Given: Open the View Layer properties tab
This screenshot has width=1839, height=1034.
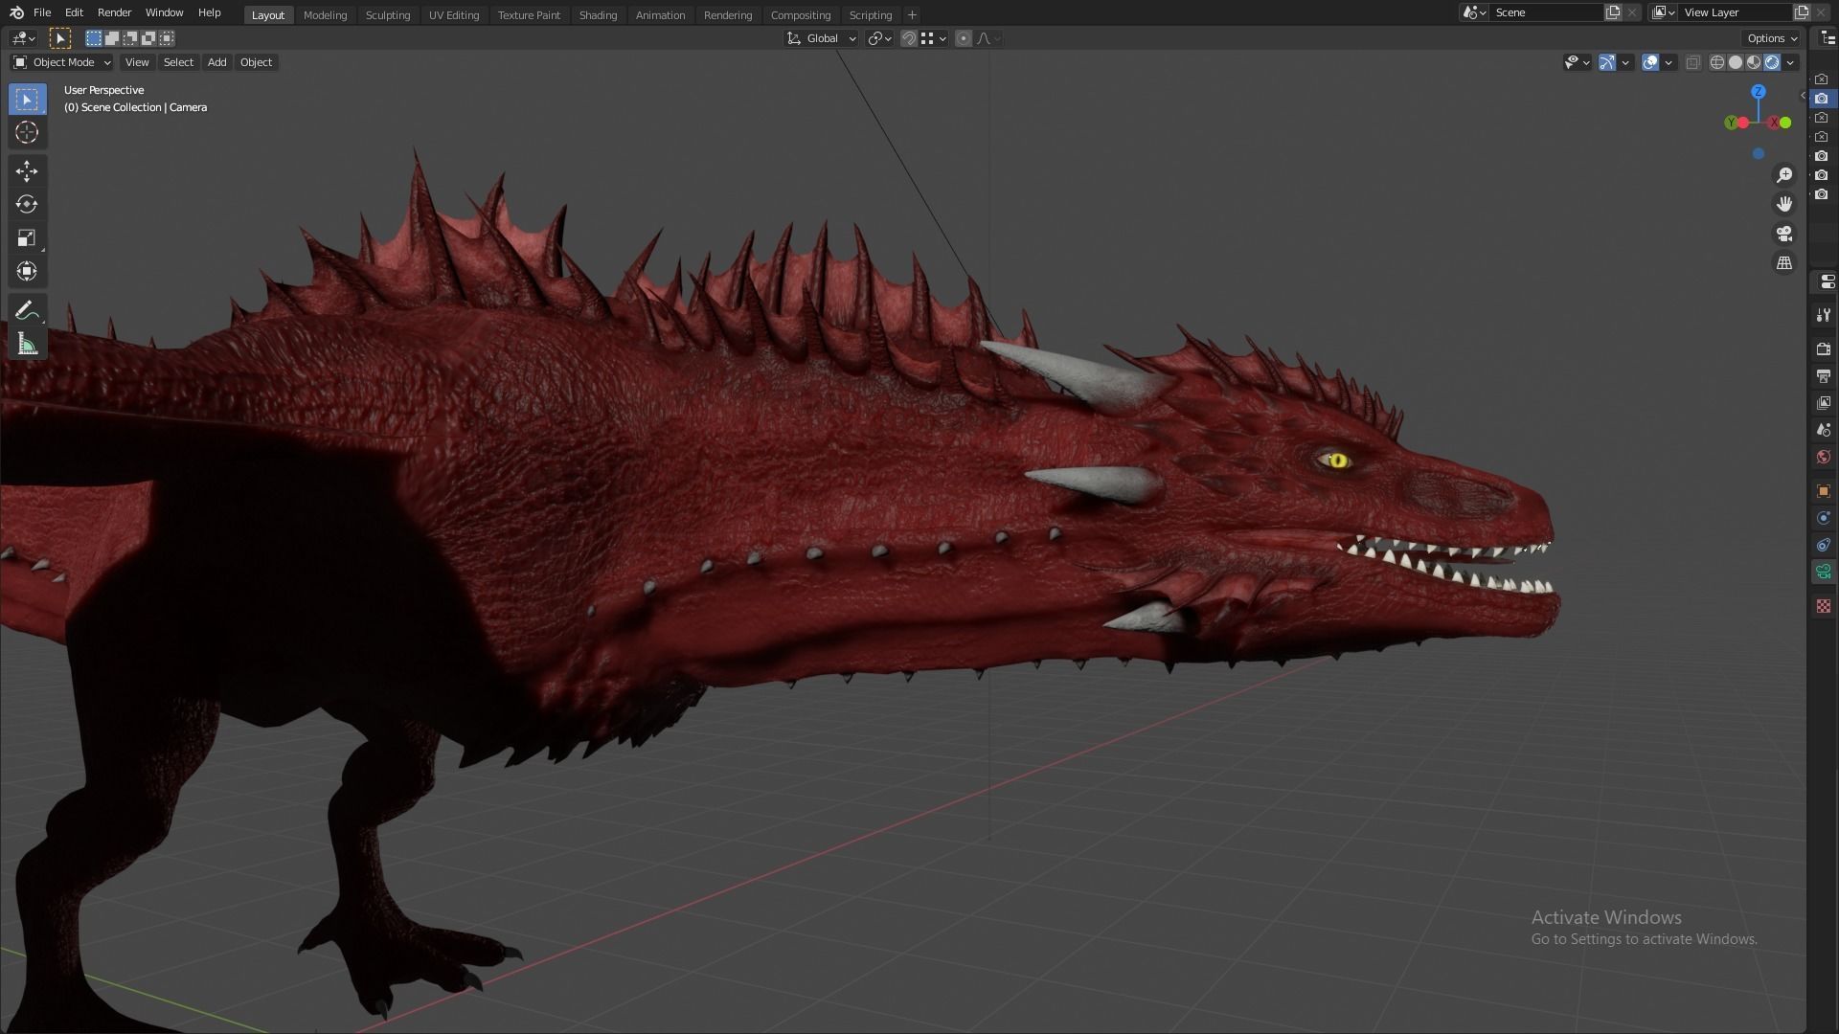Looking at the screenshot, I should 1823,402.
